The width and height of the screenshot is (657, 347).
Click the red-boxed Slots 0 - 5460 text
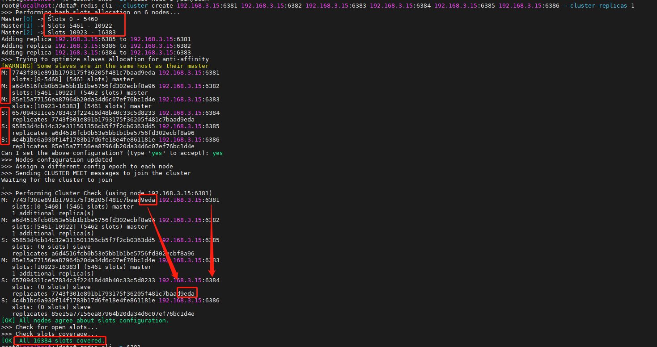(72, 19)
